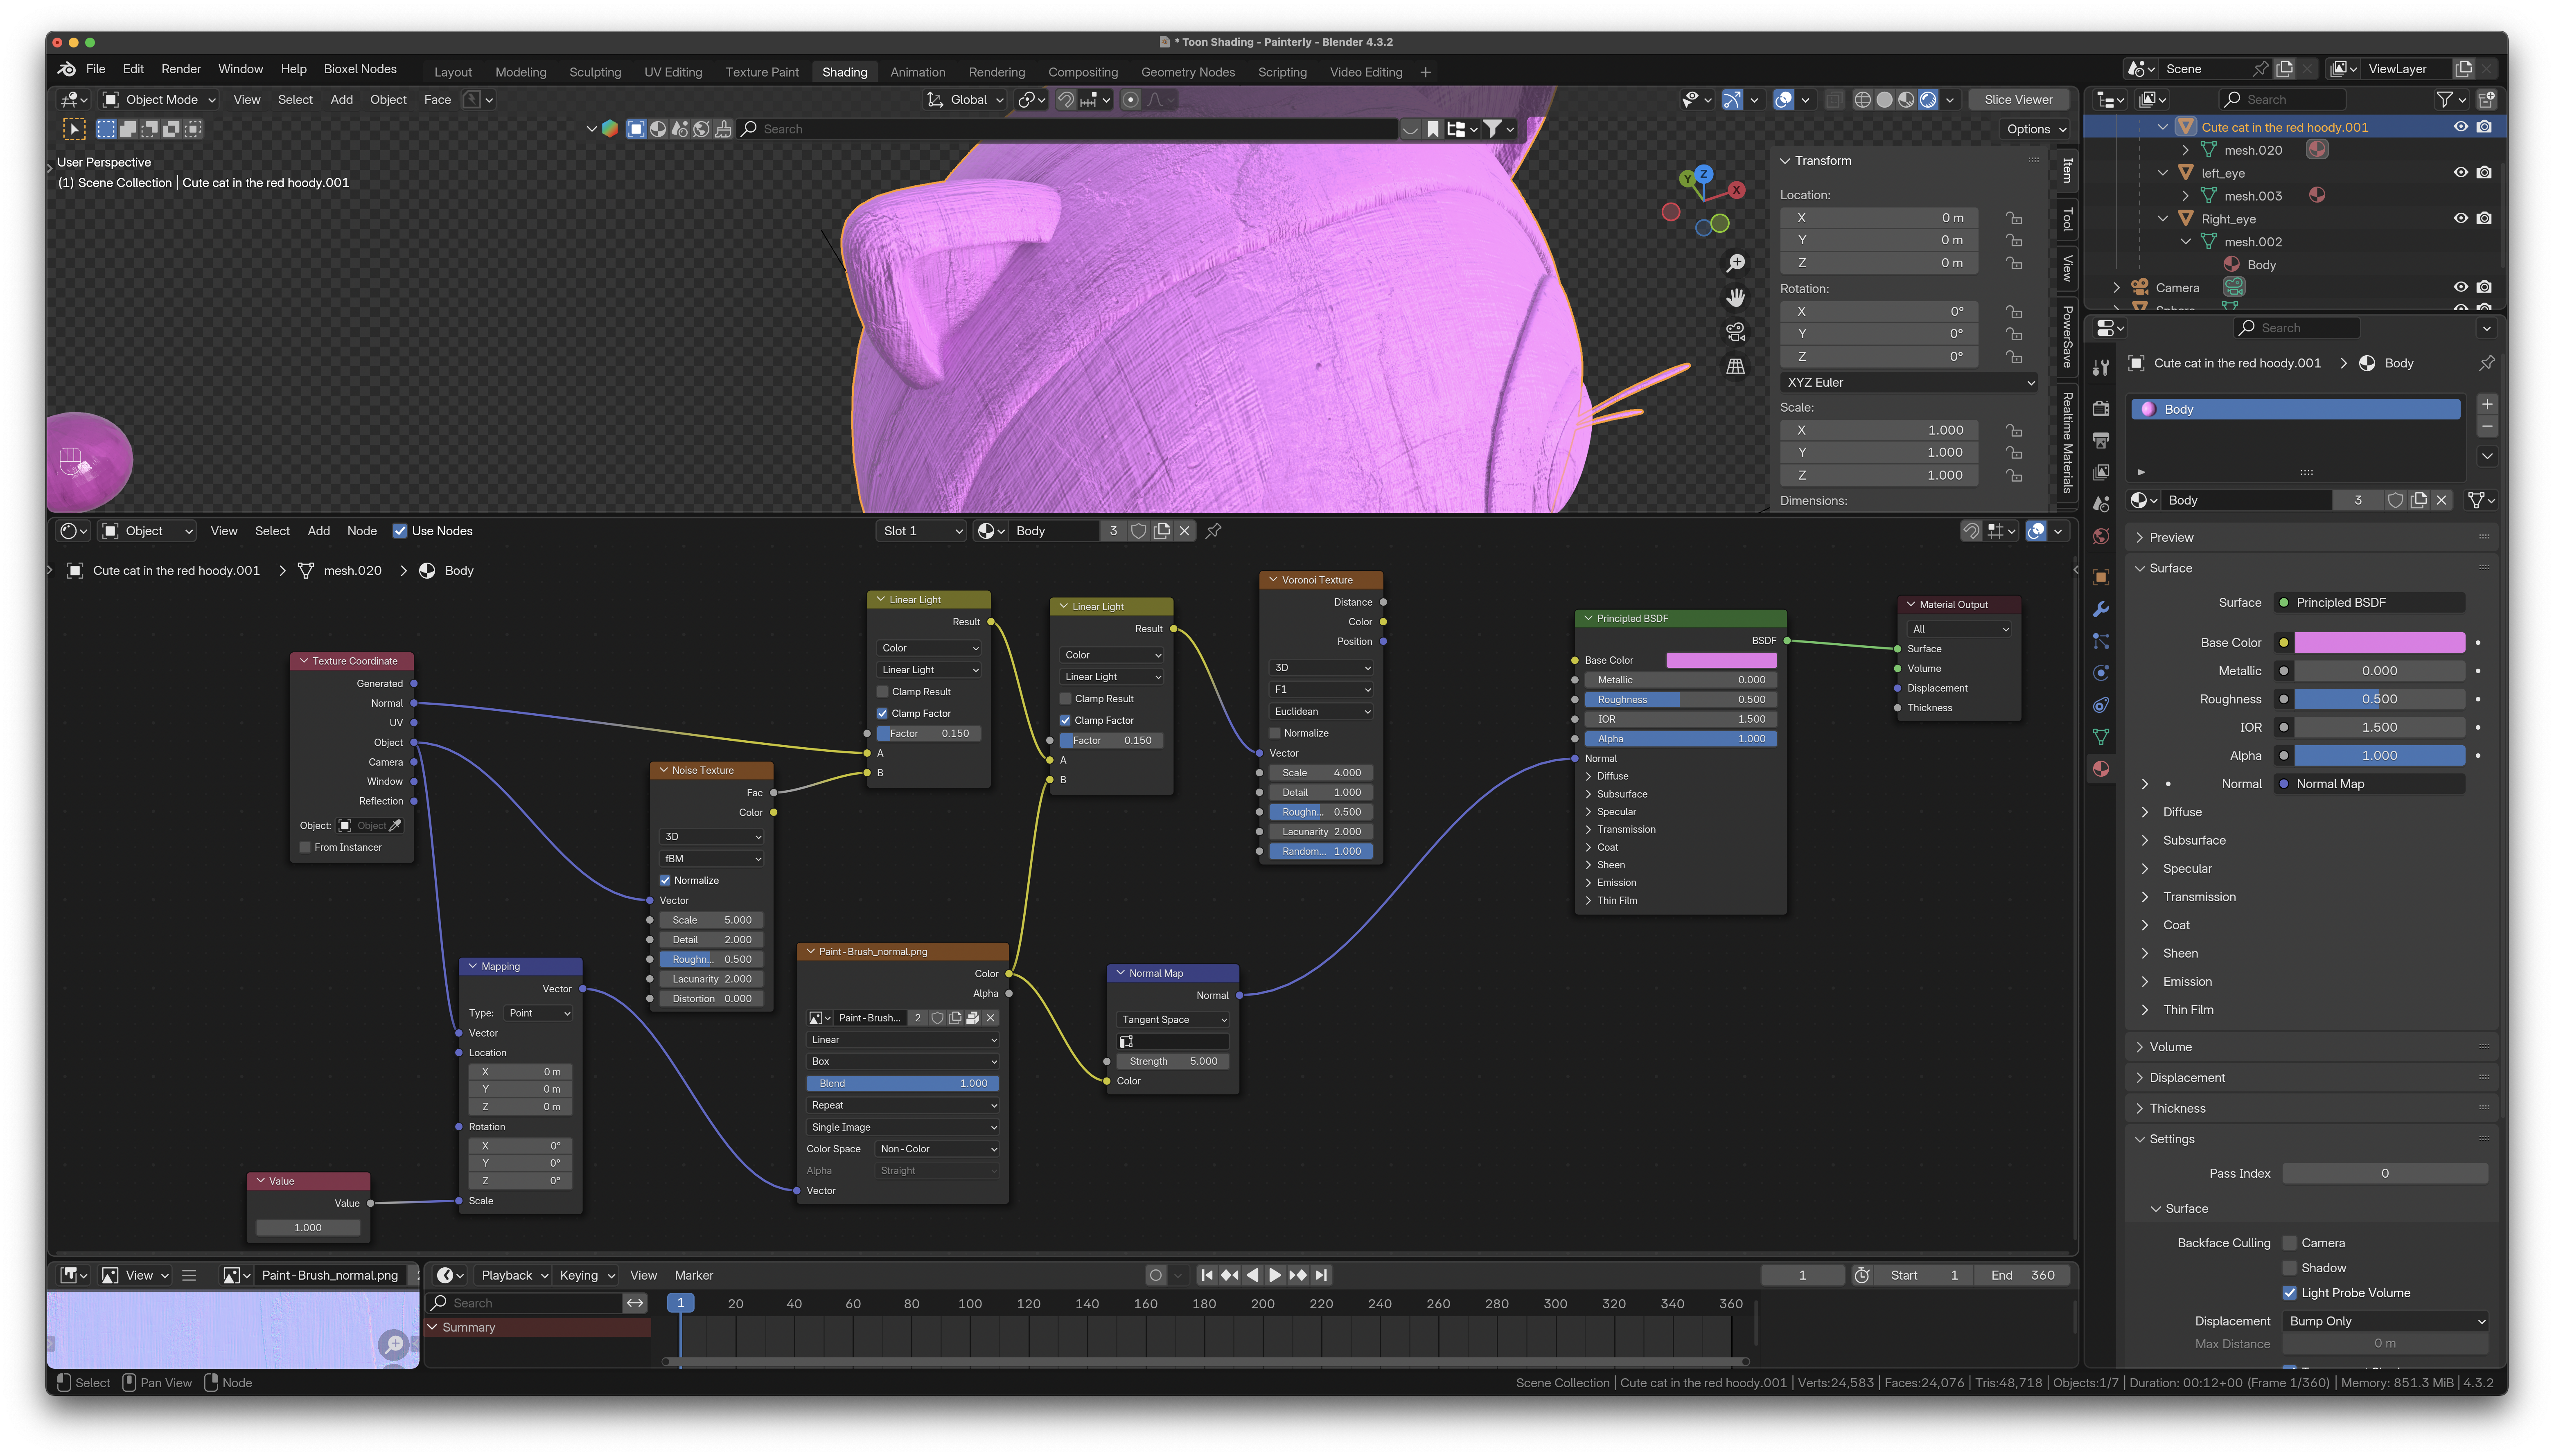Click the snap magnet icon in the 3D viewport header
Viewport: 2554px width, 1456px height.
coord(1066,100)
